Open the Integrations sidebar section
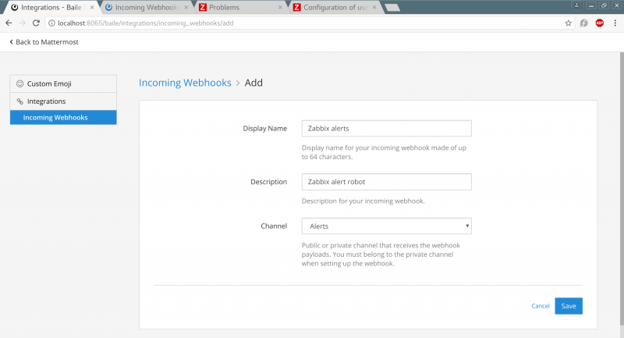The width and height of the screenshot is (624, 338). (x=63, y=101)
